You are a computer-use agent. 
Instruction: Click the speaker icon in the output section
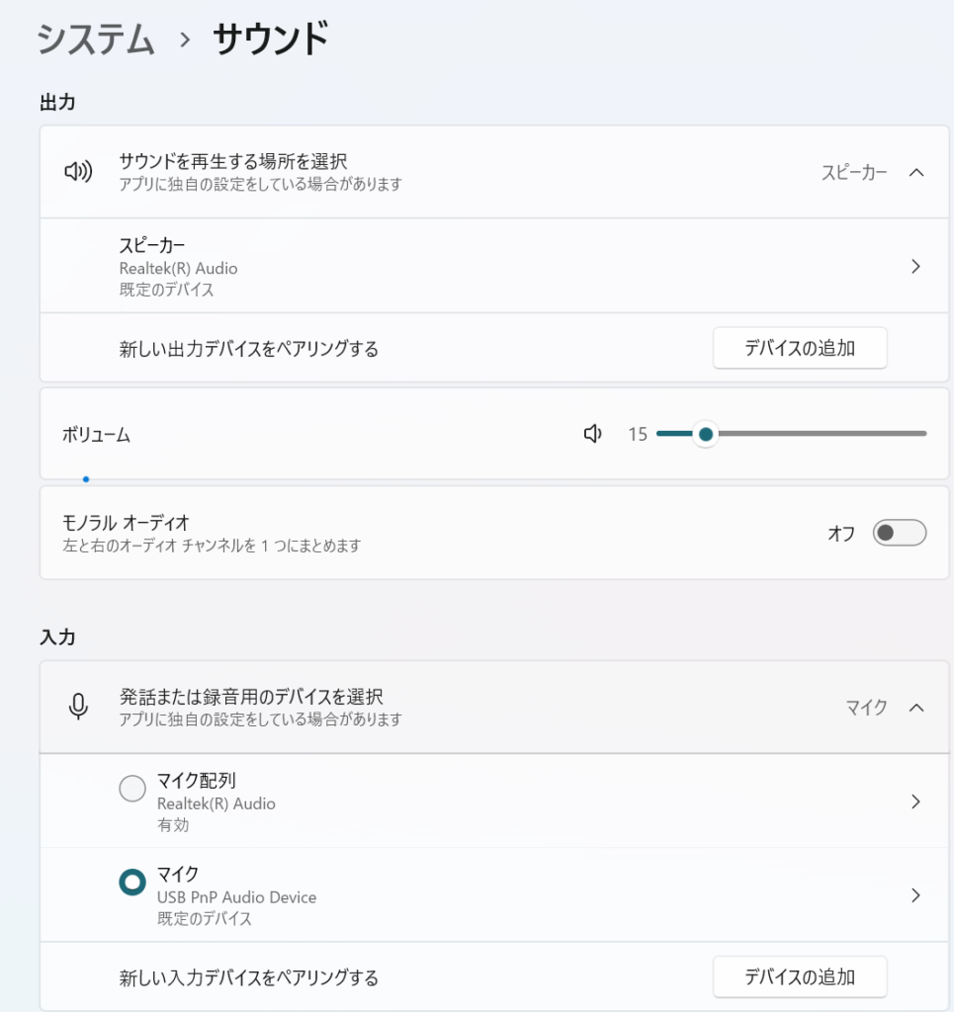(78, 172)
